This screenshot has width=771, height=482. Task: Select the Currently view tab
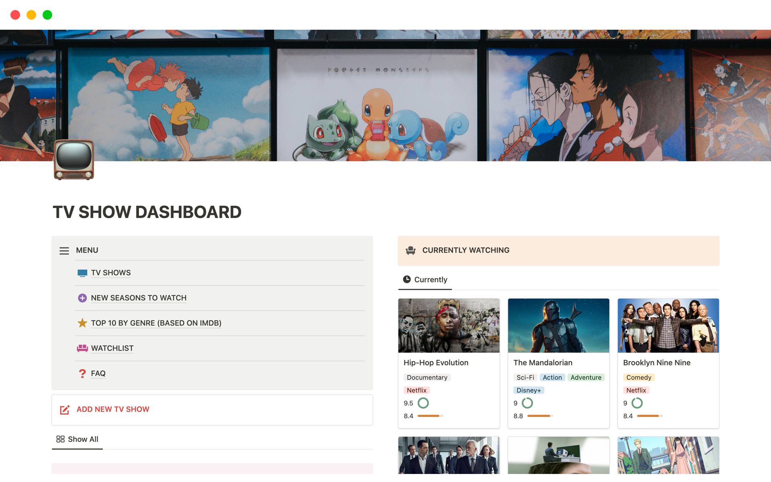tap(425, 280)
